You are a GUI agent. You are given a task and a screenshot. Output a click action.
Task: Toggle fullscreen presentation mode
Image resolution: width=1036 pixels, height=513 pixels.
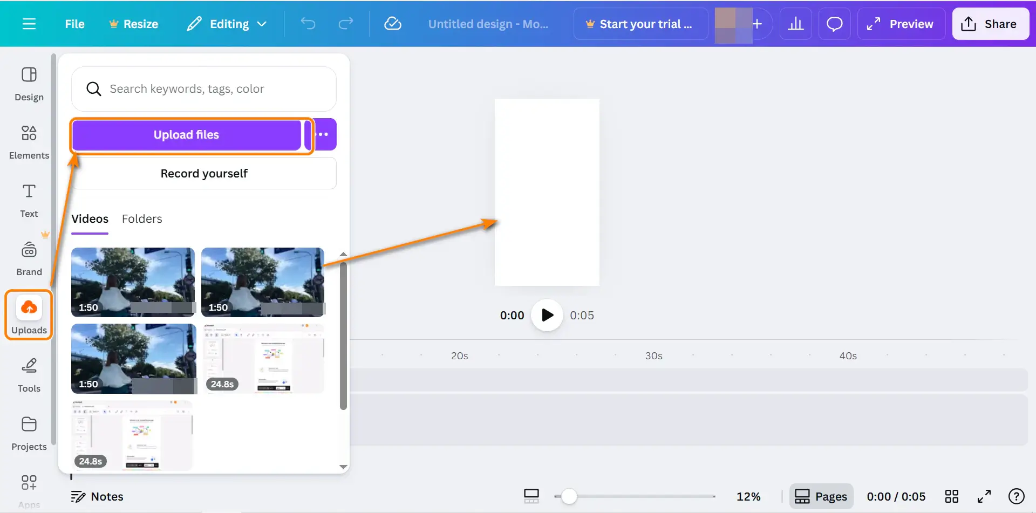(984, 496)
